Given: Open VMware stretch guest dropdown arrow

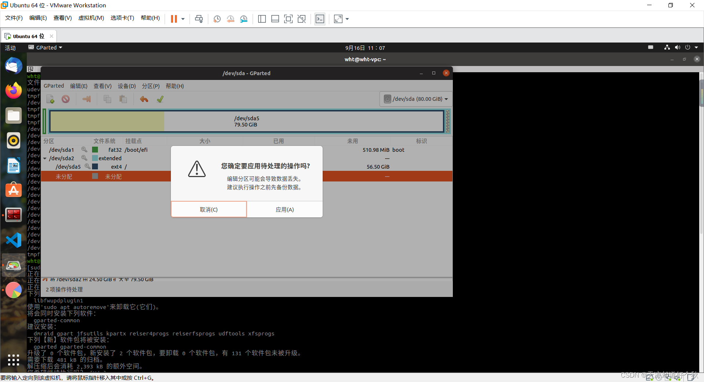Looking at the screenshot, I should (347, 19).
